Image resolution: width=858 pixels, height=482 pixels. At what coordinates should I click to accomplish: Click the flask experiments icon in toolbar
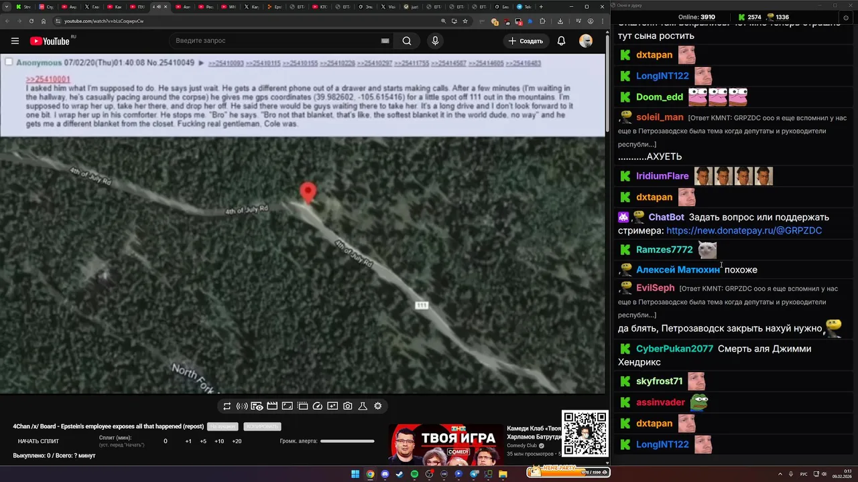363,406
